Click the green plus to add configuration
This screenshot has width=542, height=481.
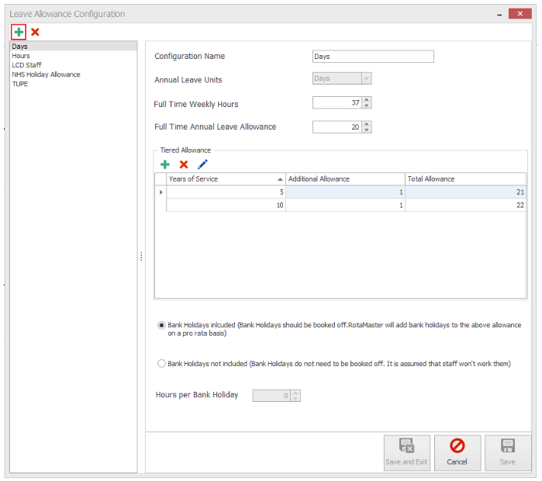coord(19,32)
